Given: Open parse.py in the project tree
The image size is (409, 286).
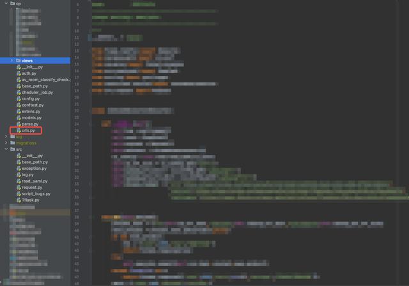Looking at the screenshot, I should point(30,124).
